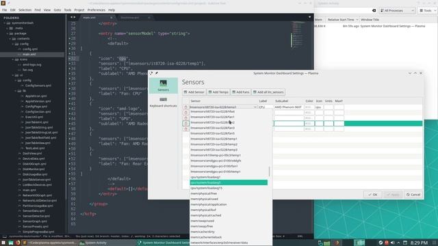Choose mem/physical/free option
The height and width of the screenshot is (246, 438).
229,193
